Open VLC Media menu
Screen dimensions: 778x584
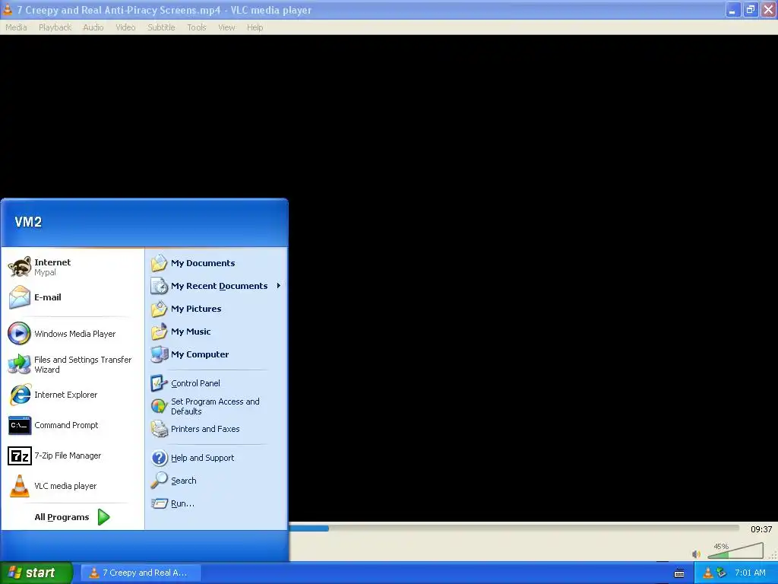point(16,27)
